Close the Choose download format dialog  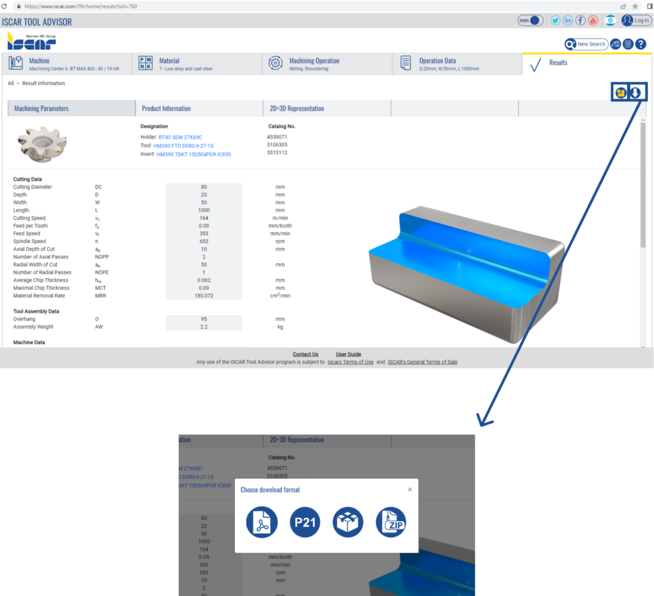(x=409, y=489)
